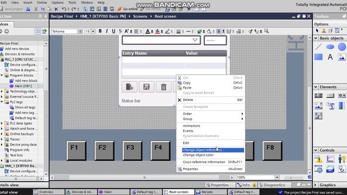The width and height of the screenshot is (347, 195).
Task: Open the font size 15 dropdown
Action: pos(93,31)
